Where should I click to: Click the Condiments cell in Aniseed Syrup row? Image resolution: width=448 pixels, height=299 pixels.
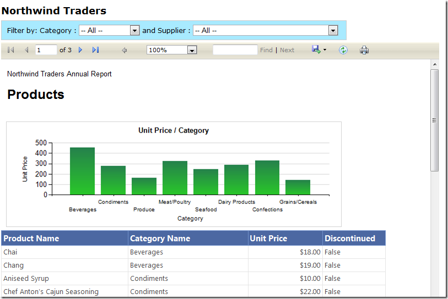188,279
